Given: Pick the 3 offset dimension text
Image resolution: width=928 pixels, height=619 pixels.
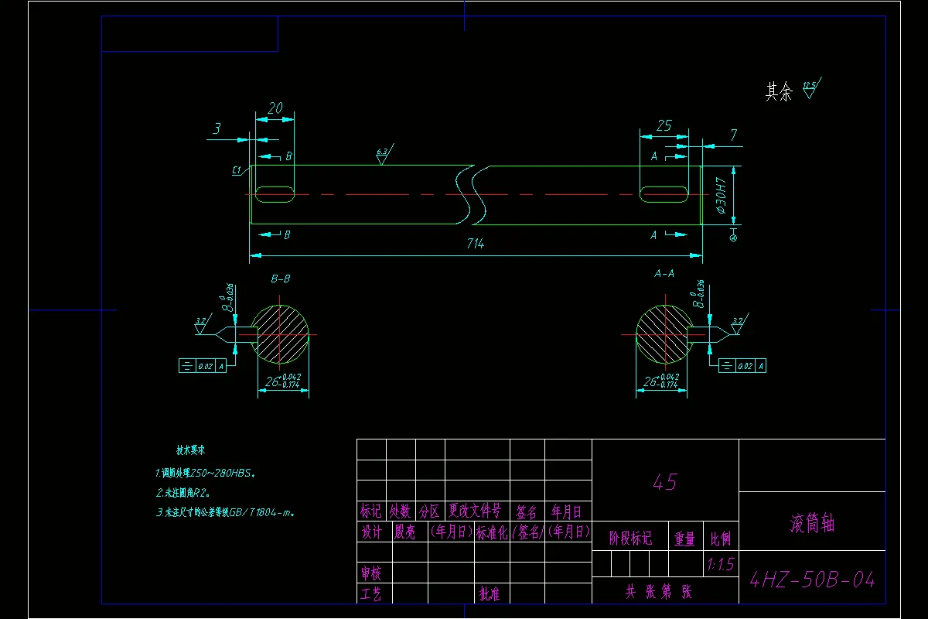Looking at the screenshot, I should 218,129.
